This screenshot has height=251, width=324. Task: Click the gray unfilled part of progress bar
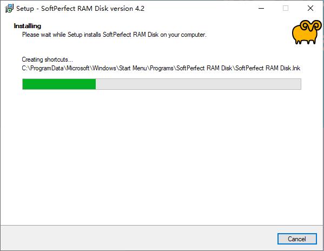point(198,84)
